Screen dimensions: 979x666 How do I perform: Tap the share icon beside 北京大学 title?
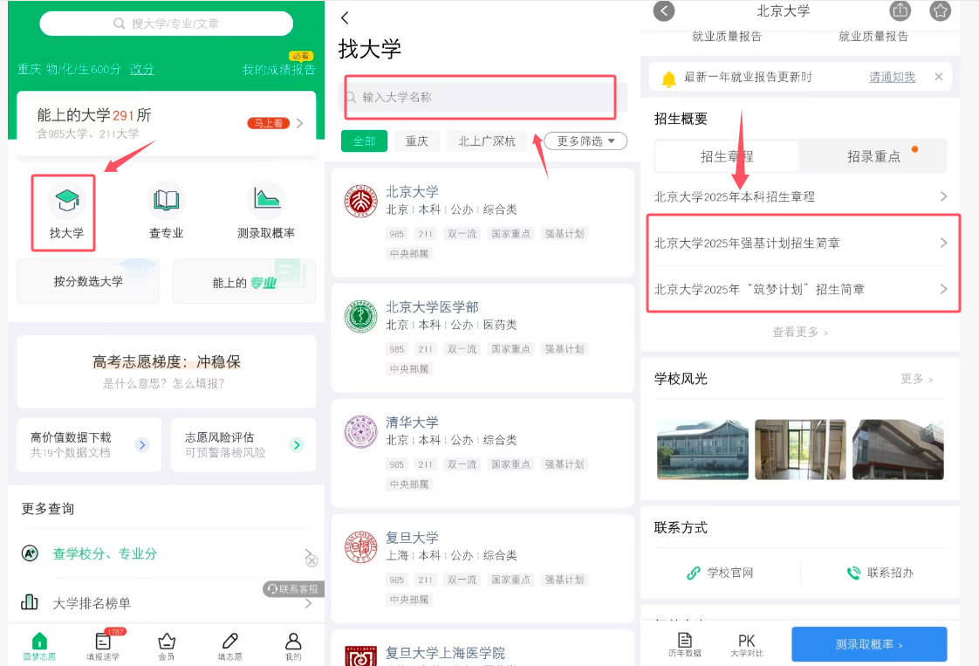coord(900,10)
